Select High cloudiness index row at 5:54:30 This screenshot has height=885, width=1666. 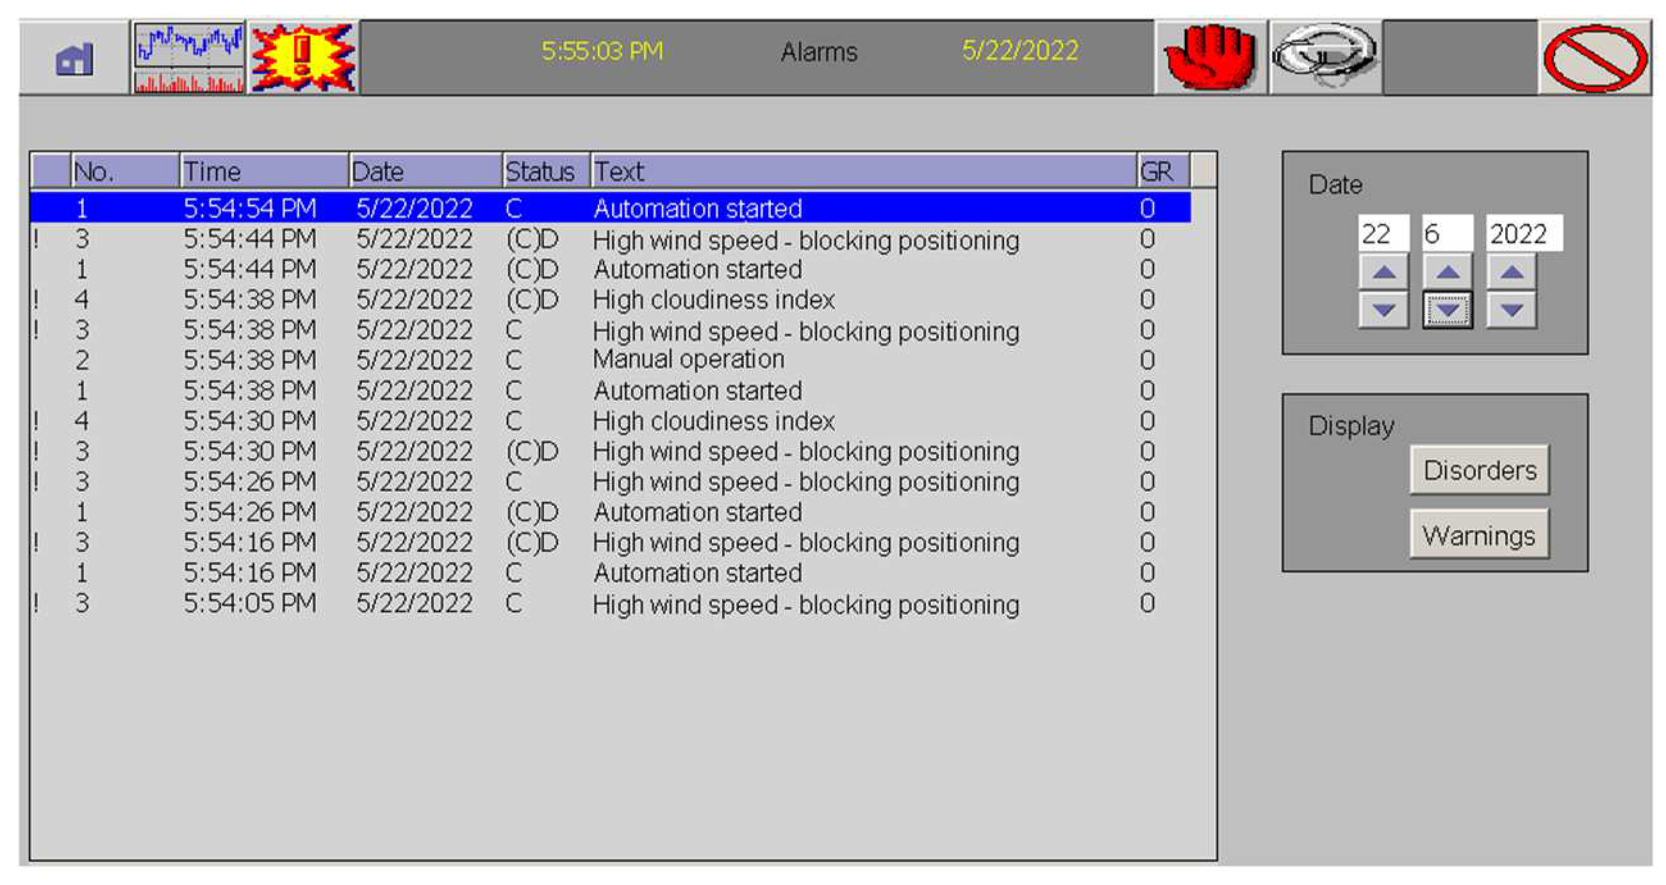tap(713, 421)
